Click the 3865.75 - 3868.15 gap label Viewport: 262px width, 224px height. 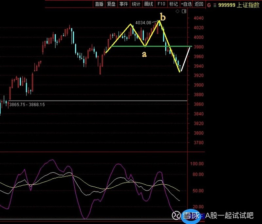pyautogui.click(x=27, y=104)
